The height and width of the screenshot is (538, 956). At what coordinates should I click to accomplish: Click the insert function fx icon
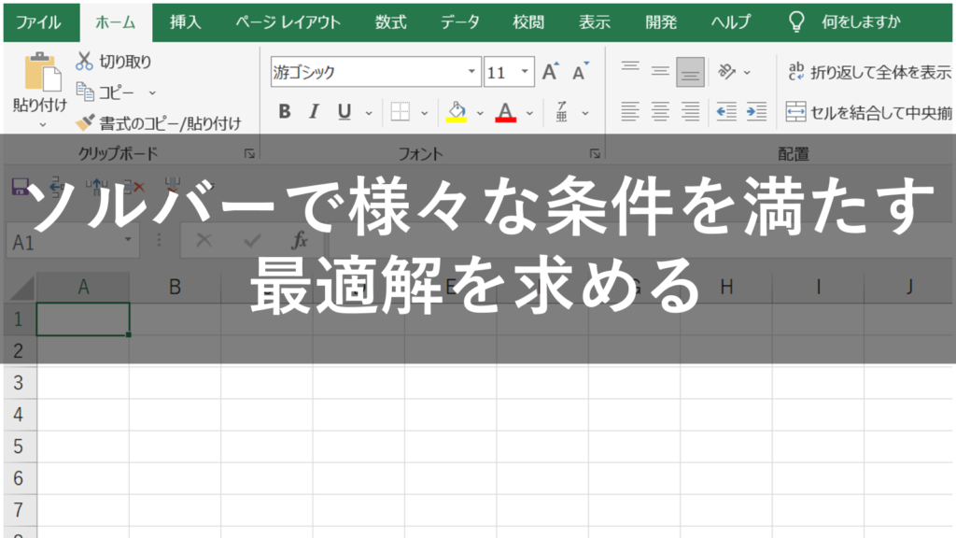coord(300,240)
